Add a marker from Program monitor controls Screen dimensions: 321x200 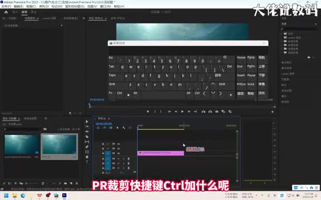[148, 112]
